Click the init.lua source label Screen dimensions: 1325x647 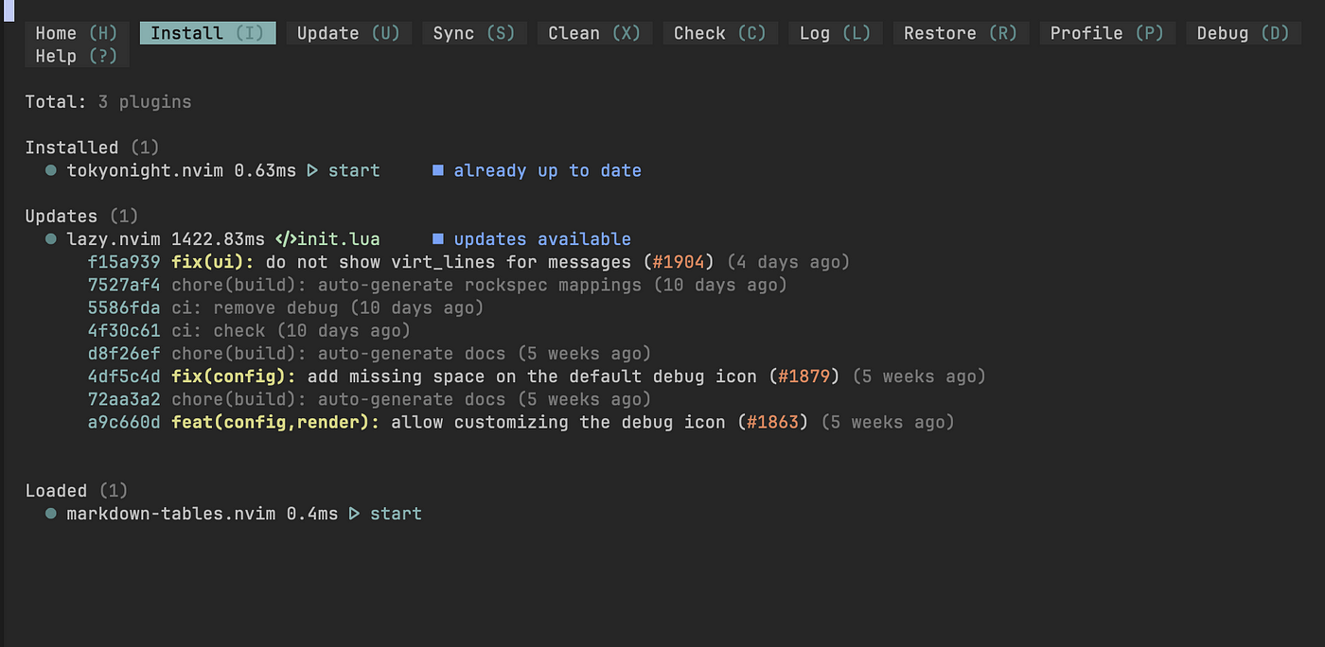[339, 239]
